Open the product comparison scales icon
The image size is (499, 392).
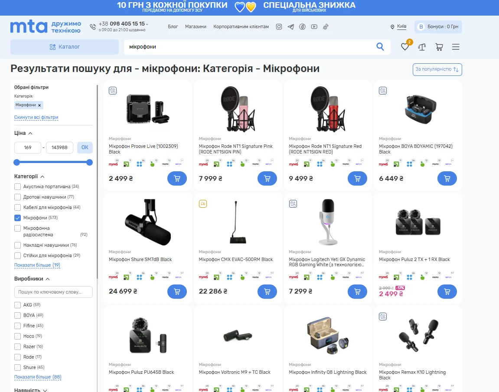coord(422,47)
